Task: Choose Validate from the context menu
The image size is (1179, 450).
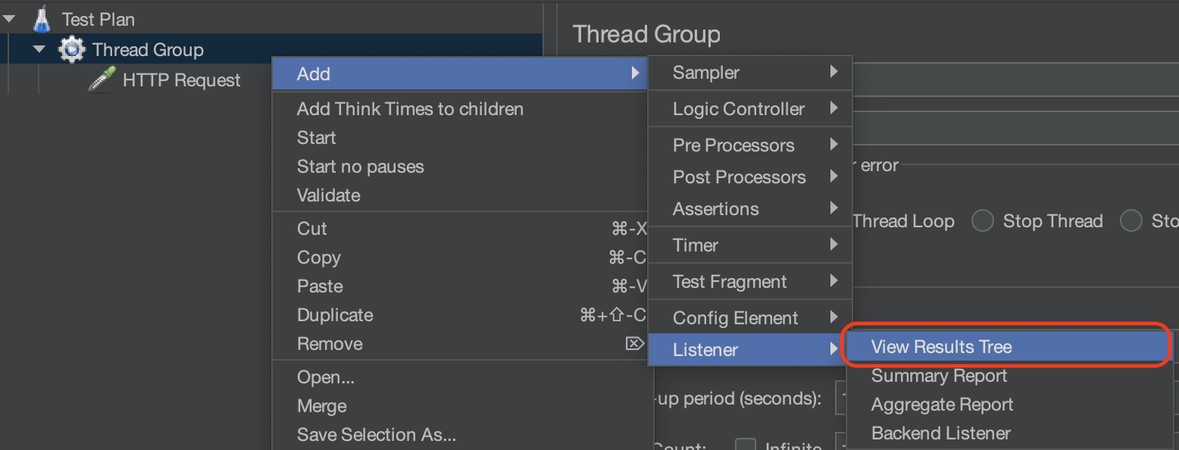Action: (328, 195)
